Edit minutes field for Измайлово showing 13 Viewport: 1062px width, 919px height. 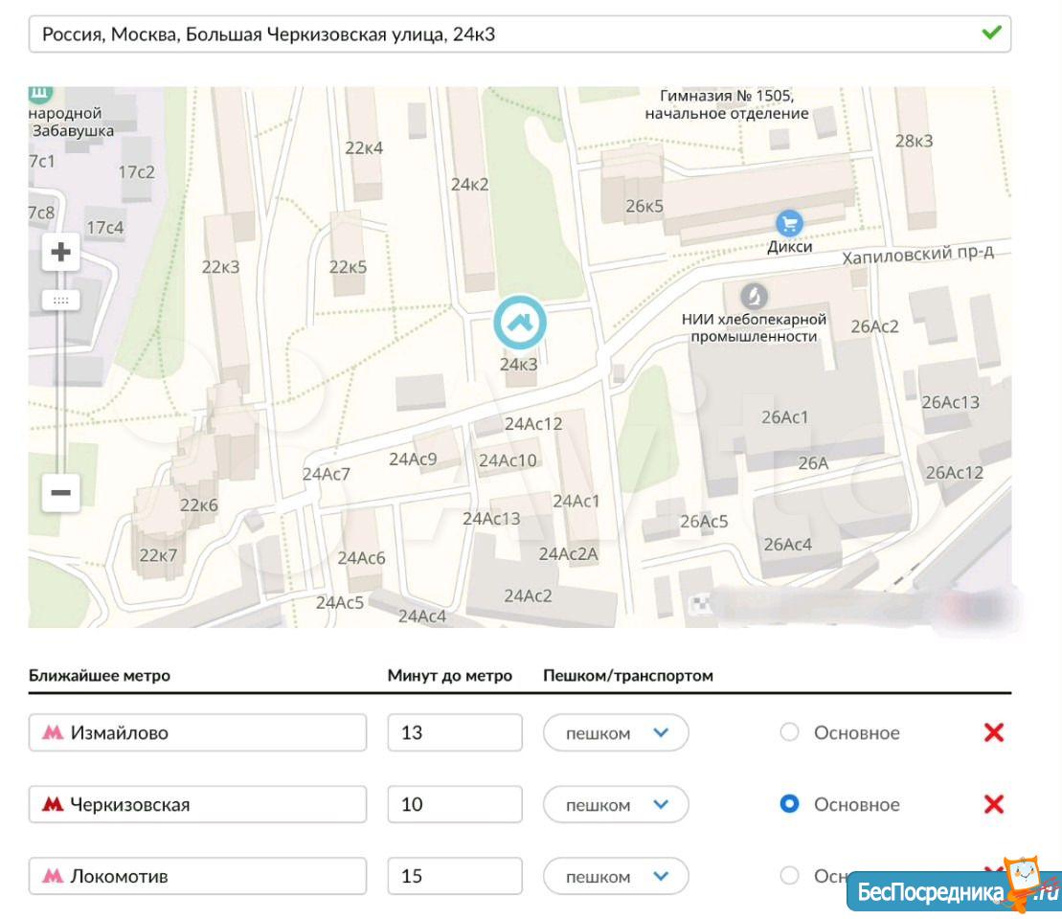(455, 733)
